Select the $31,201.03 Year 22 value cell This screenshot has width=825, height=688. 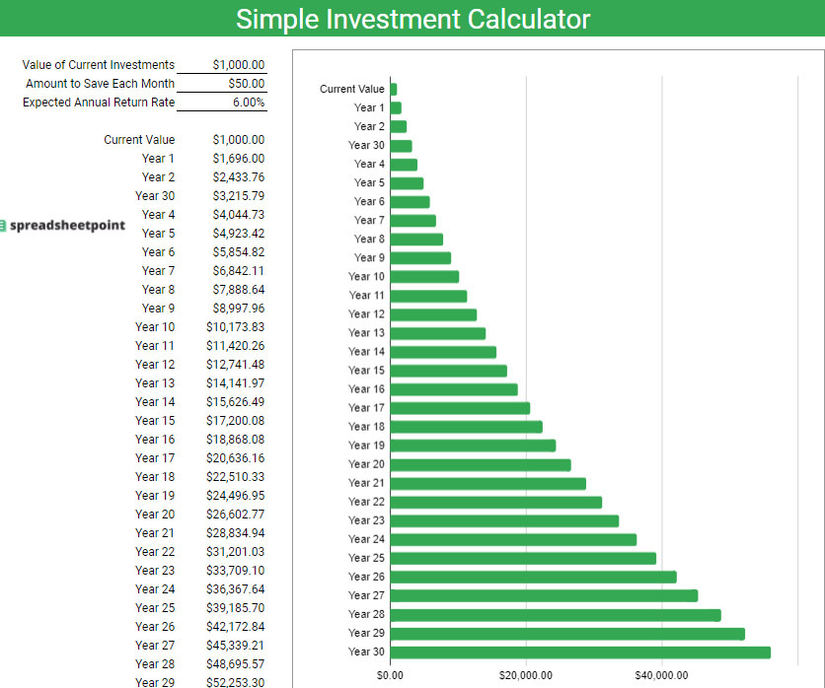pos(235,552)
